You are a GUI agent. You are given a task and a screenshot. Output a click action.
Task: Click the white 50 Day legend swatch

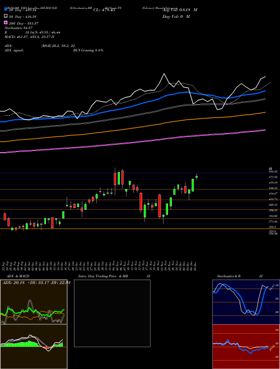point(6,16)
